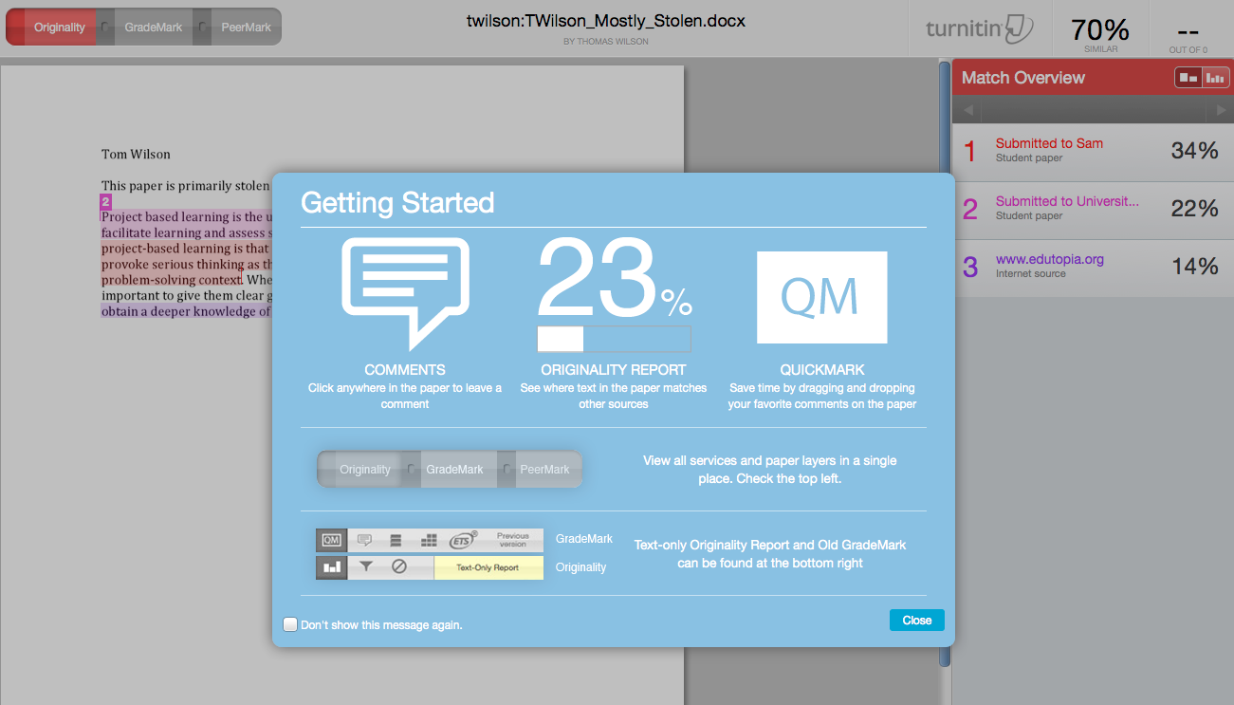
Task: Enable Don't show this message again checkbox
Action: (x=290, y=624)
